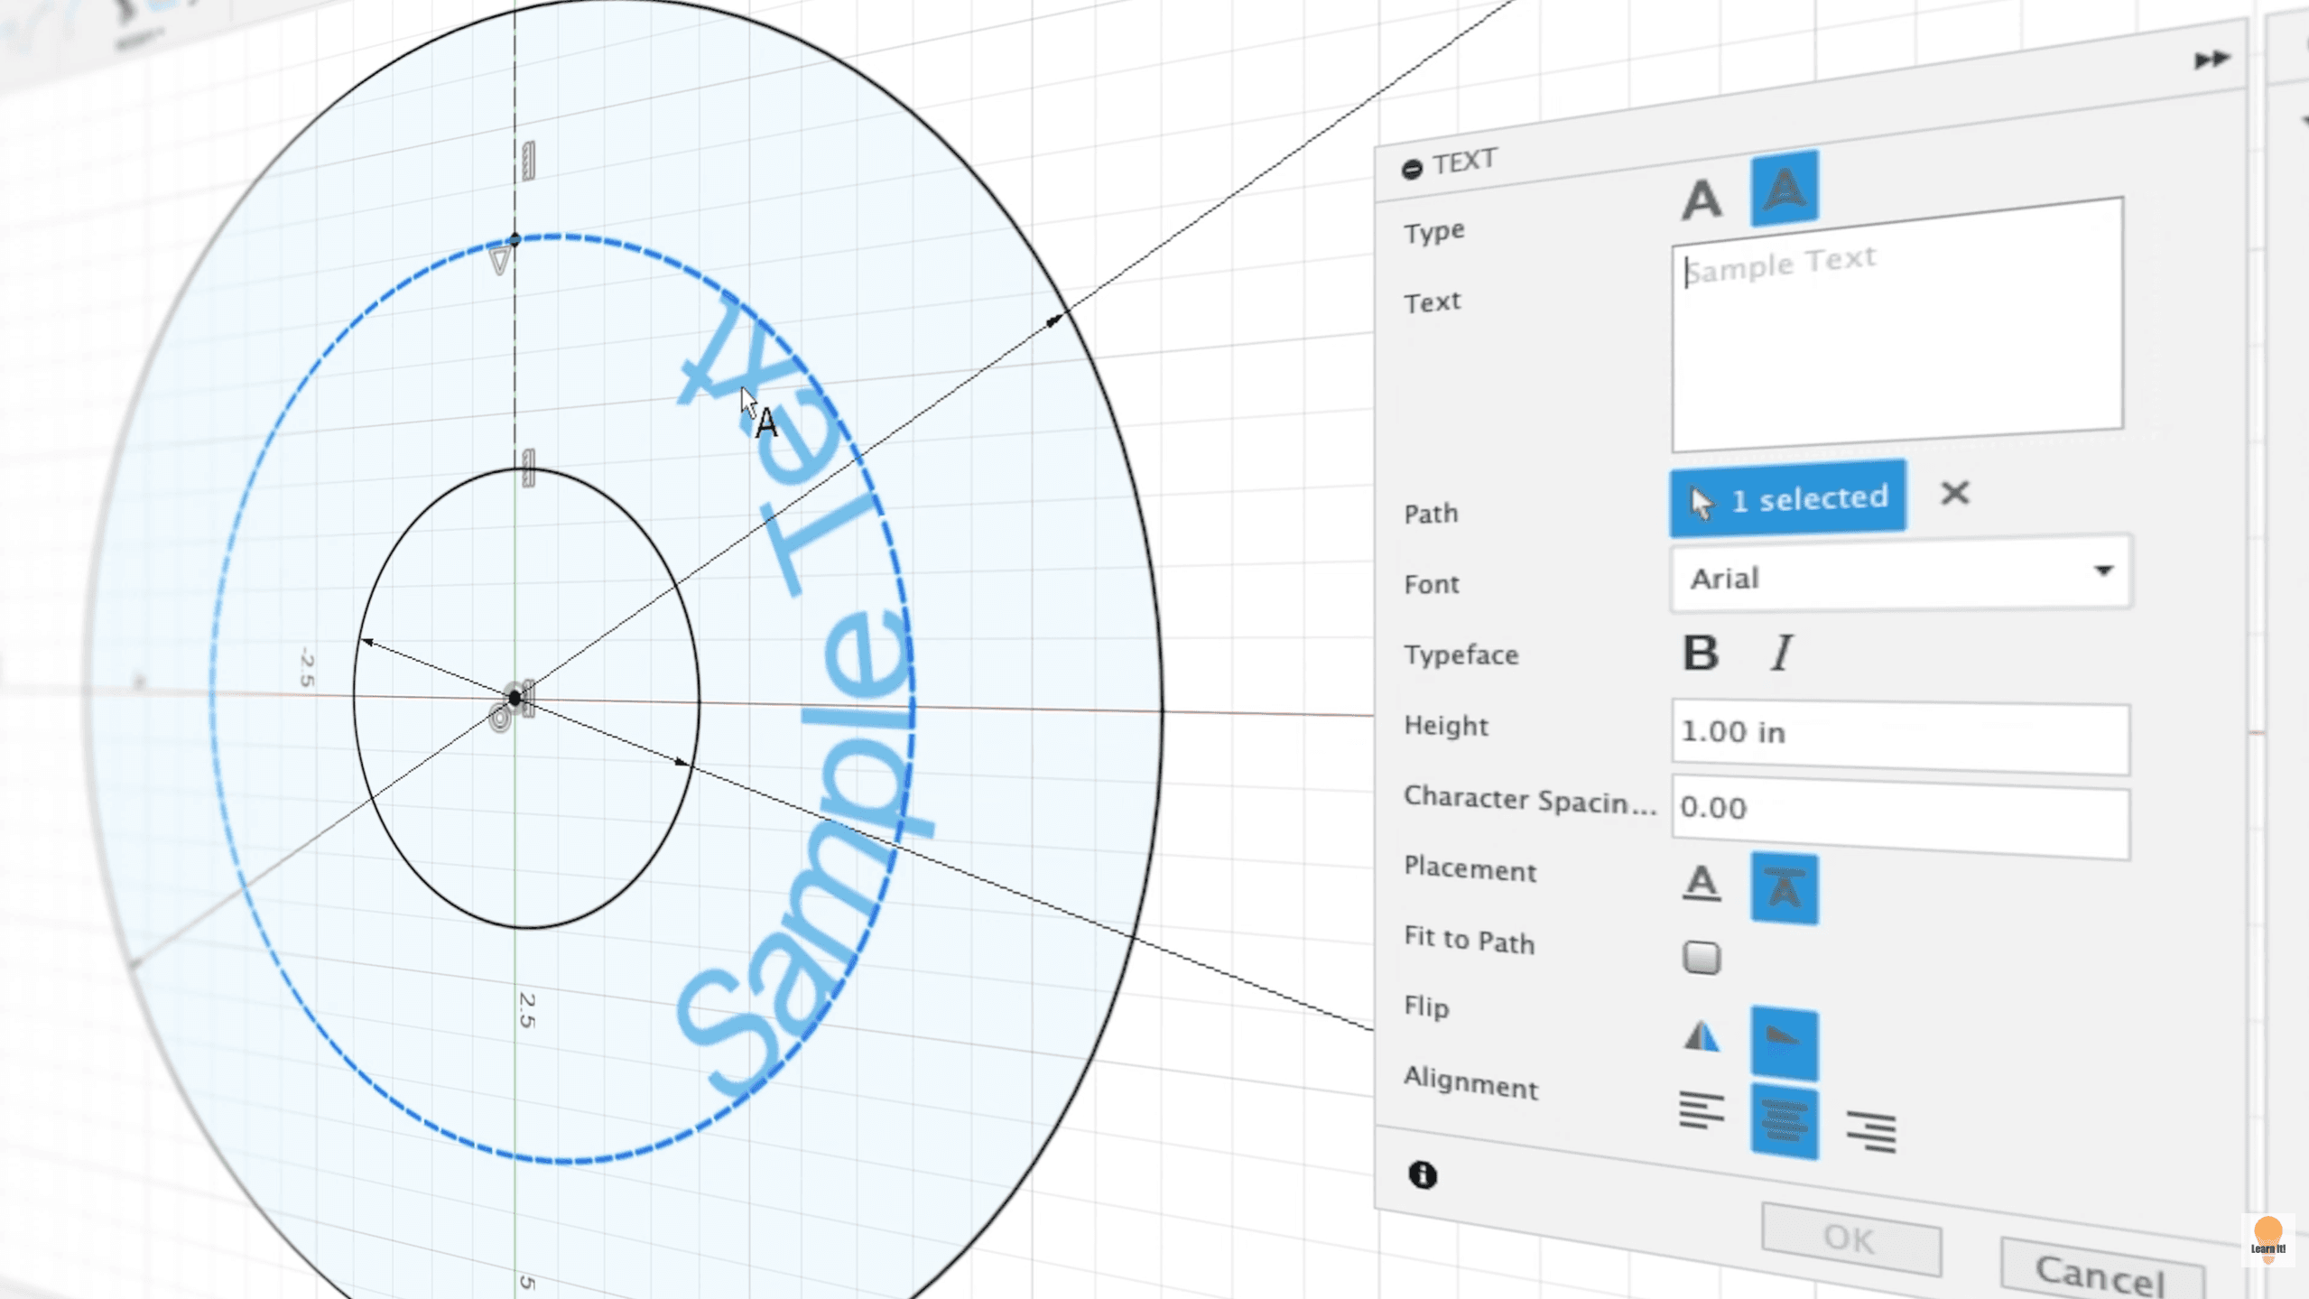Click into the Height input field
The width and height of the screenshot is (2309, 1299).
click(x=1900, y=734)
